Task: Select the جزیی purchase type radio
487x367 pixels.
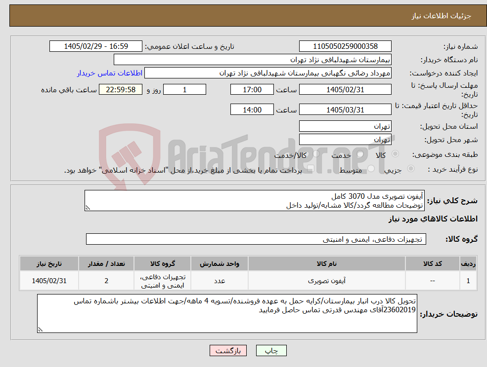Action: 410,169
